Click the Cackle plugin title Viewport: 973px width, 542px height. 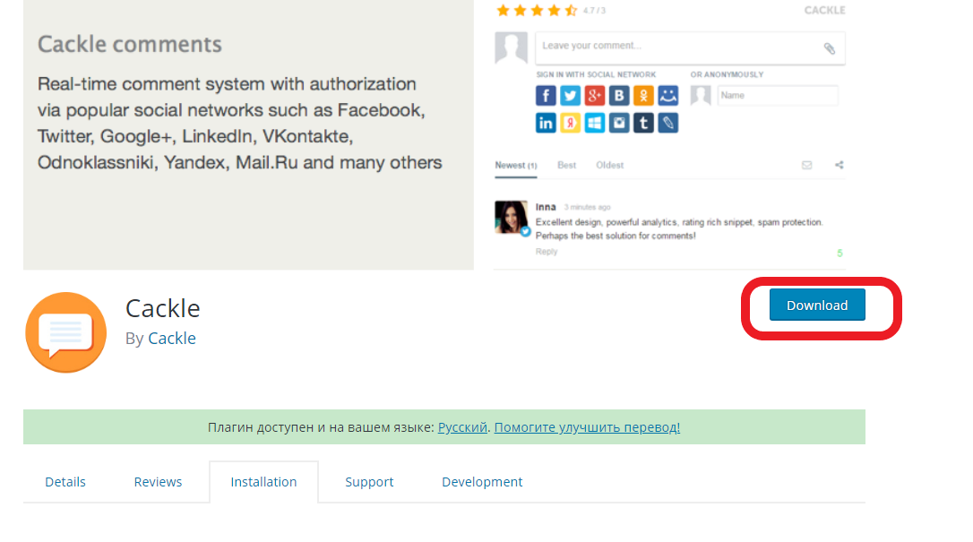coord(162,308)
